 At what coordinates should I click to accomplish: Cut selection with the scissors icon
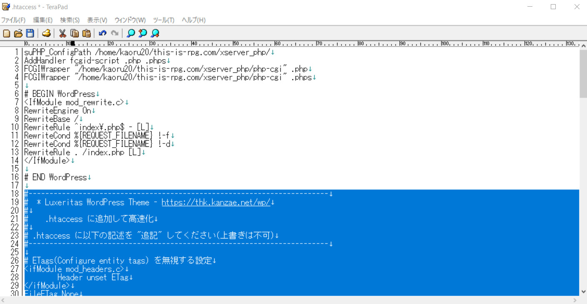pos(62,33)
